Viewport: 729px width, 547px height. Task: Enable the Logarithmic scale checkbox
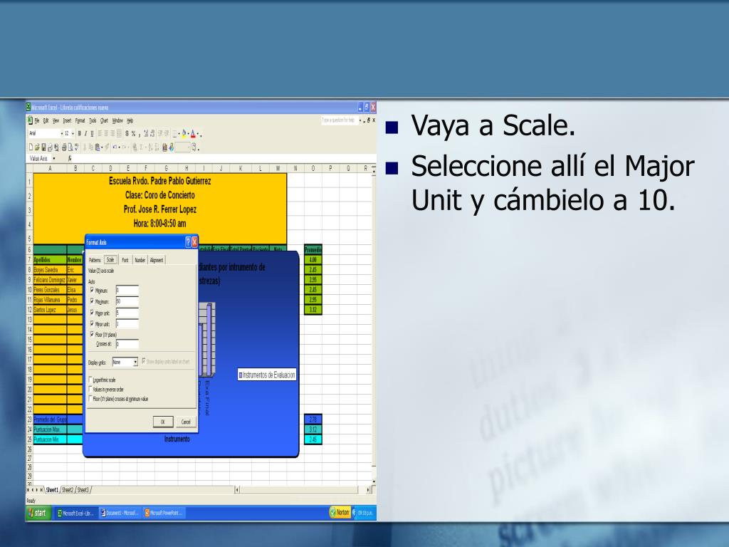pyautogui.click(x=90, y=380)
